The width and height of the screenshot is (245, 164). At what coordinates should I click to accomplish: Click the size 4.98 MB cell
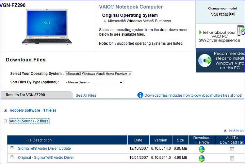pyautogui.click(x=180, y=157)
